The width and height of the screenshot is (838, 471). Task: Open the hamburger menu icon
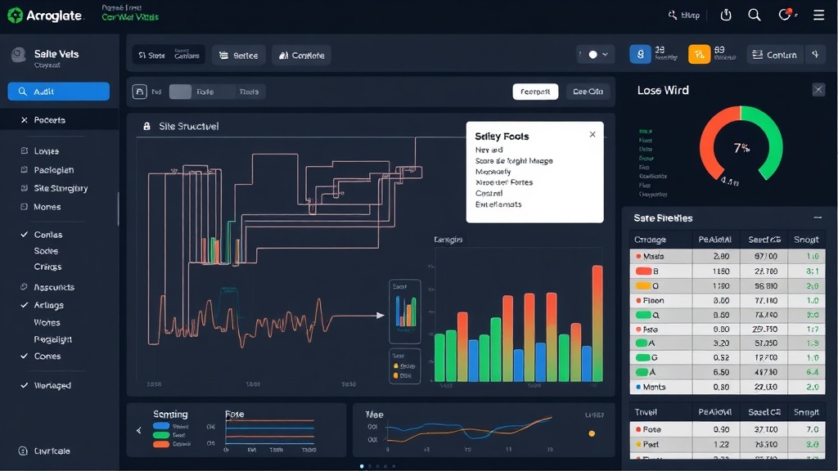[818, 15]
